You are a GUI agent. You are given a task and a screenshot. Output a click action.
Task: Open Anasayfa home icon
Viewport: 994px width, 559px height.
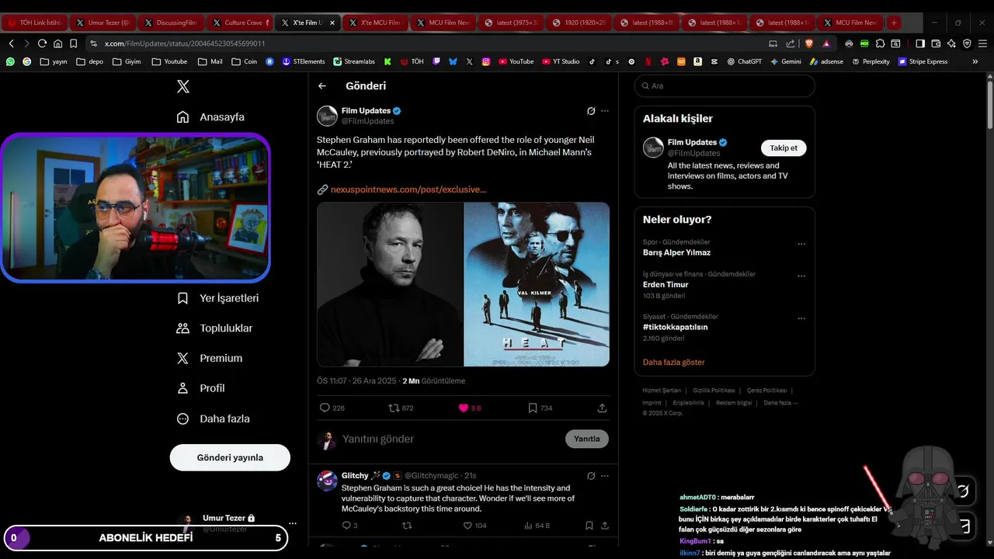(x=183, y=117)
